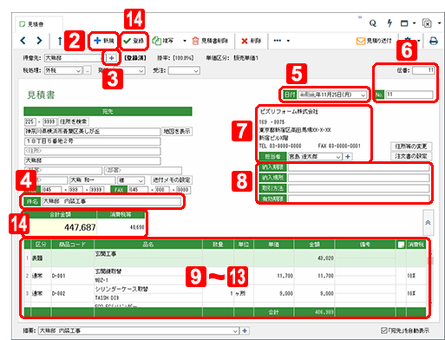Go to the next estimate with right arrow
This screenshot has width=445, height=340.
[x=39, y=41]
